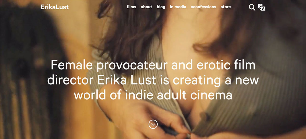
Task: Open the language translation icon
Action: (x=262, y=7)
